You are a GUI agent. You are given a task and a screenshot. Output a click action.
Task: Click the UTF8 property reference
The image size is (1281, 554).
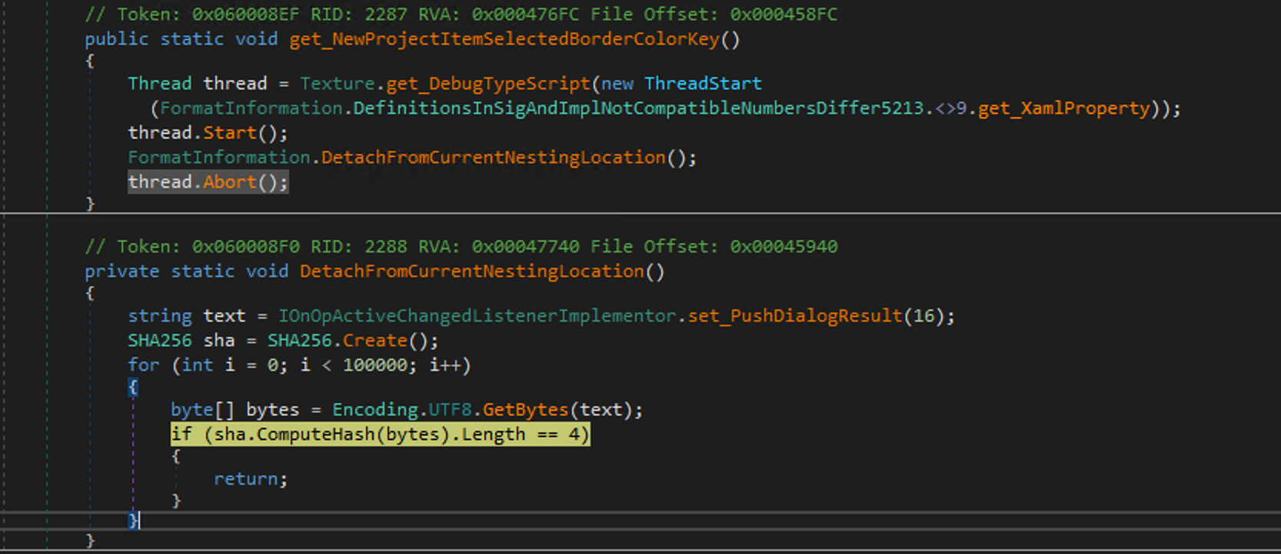point(450,409)
